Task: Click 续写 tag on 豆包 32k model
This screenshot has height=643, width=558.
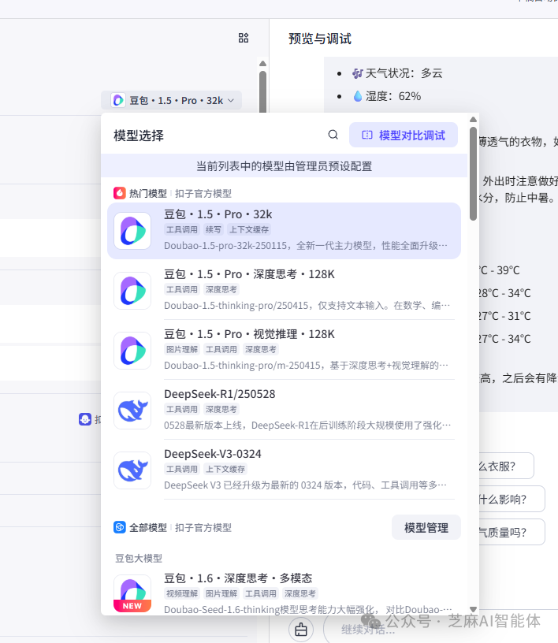Action: coord(213,229)
